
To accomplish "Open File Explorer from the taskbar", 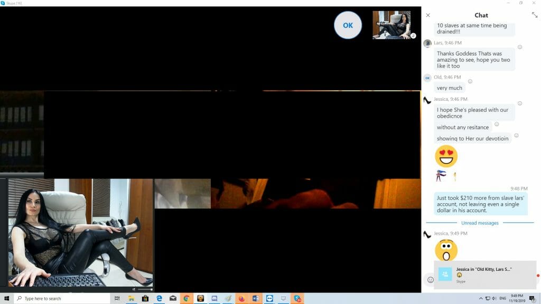I will click(131, 298).
